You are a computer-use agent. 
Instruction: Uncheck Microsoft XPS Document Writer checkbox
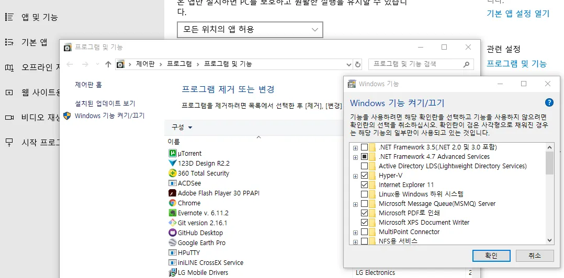364,222
